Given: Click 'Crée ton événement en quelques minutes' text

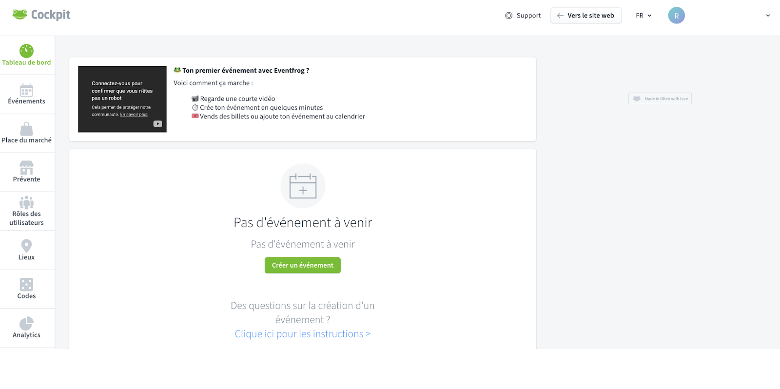Looking at the screenshot, I should pos(261,107).
